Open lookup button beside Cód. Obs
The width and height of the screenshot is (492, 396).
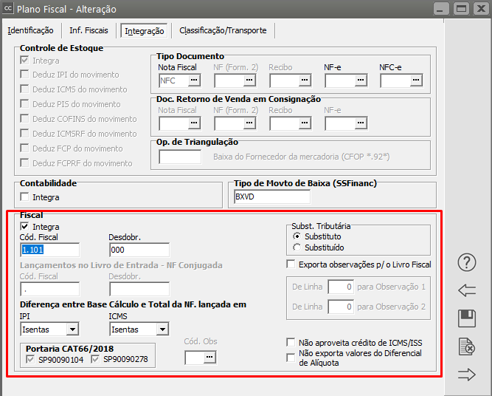(x=210, y=358)
